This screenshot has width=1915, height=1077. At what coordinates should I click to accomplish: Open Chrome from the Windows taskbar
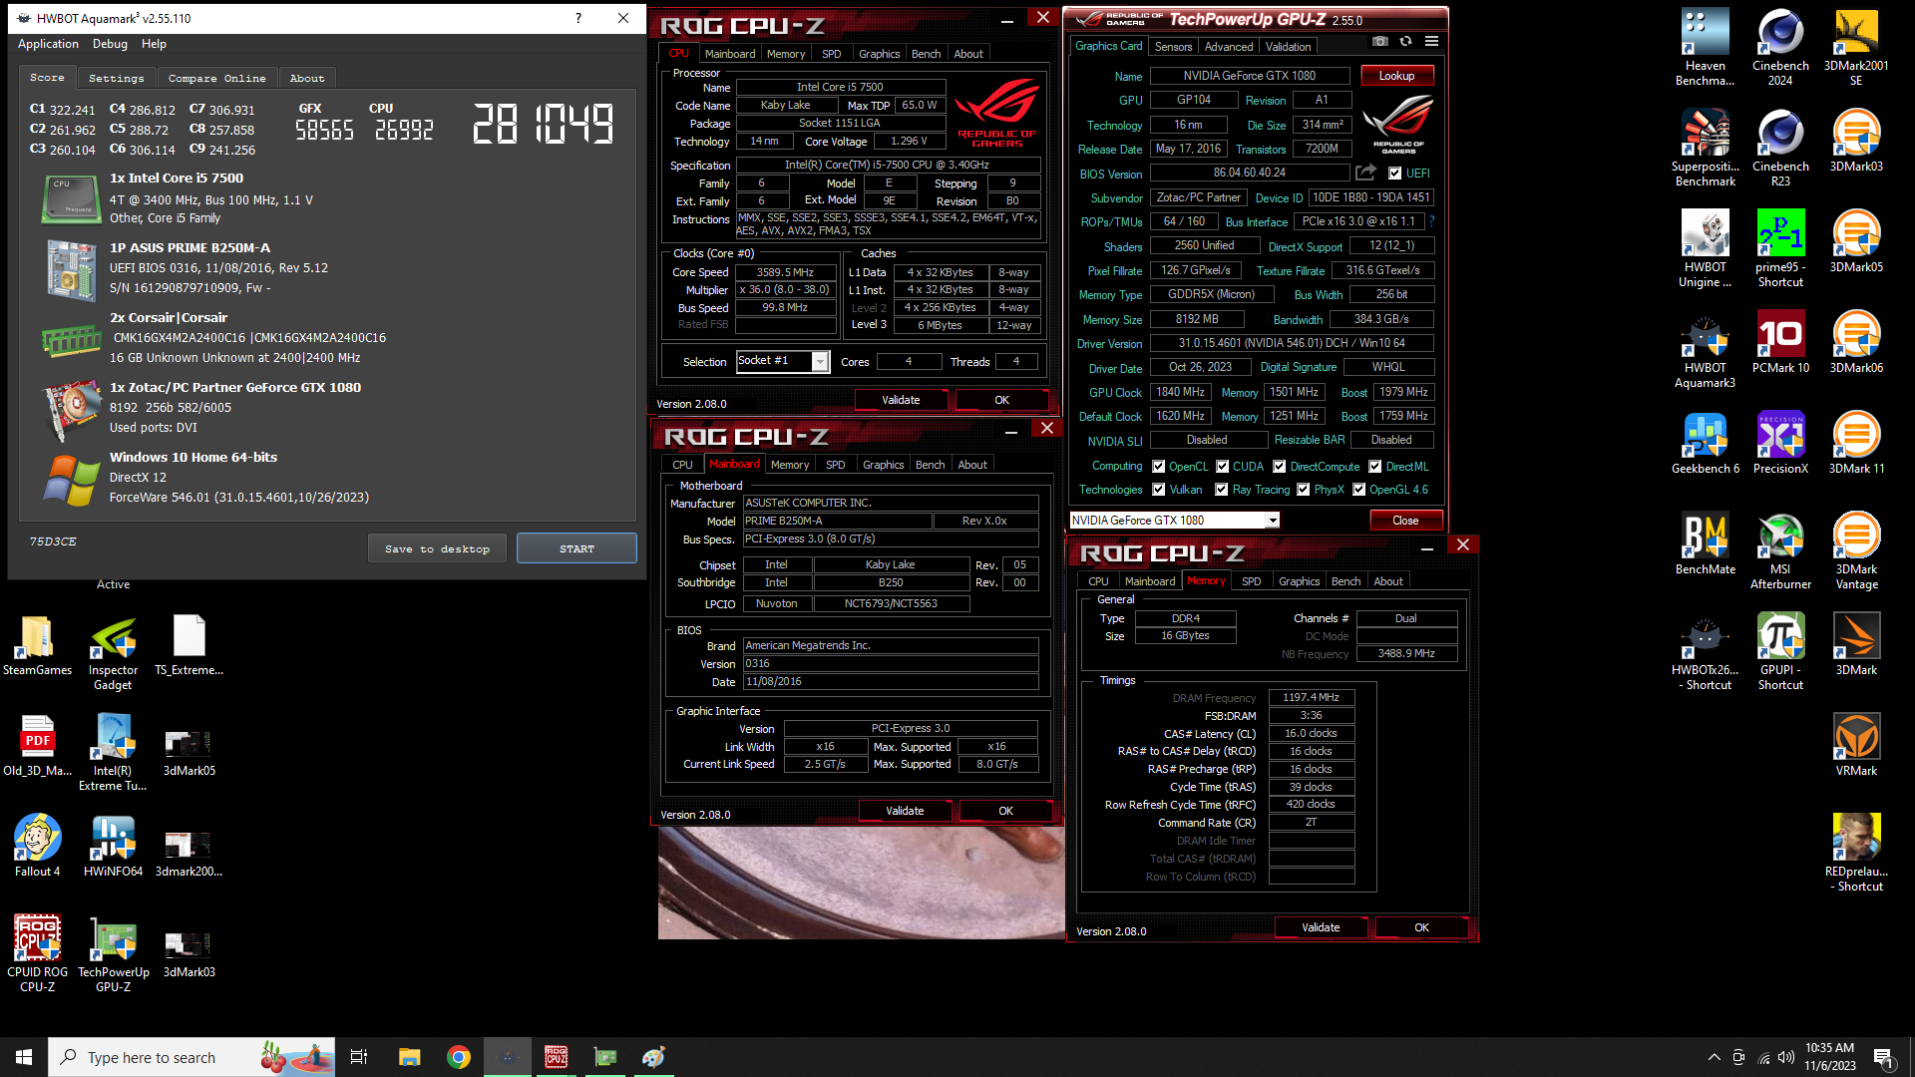[459, 1057]
